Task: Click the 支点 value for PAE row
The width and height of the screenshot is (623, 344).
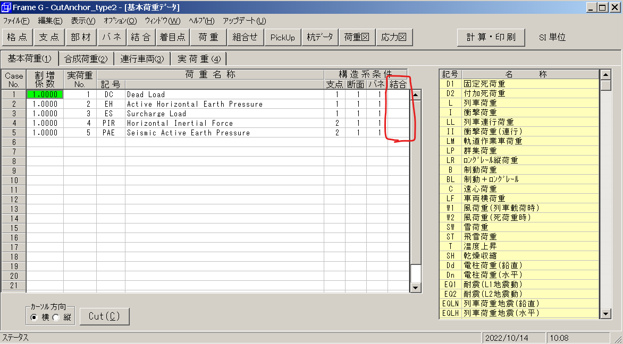Action: coord(334,133)
